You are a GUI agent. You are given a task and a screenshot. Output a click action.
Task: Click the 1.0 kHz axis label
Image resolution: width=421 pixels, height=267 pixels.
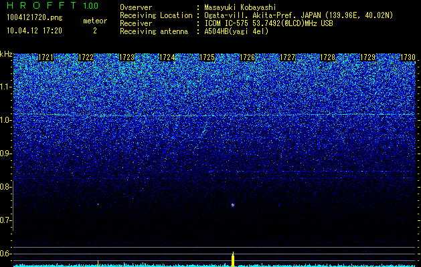(5, 120)
